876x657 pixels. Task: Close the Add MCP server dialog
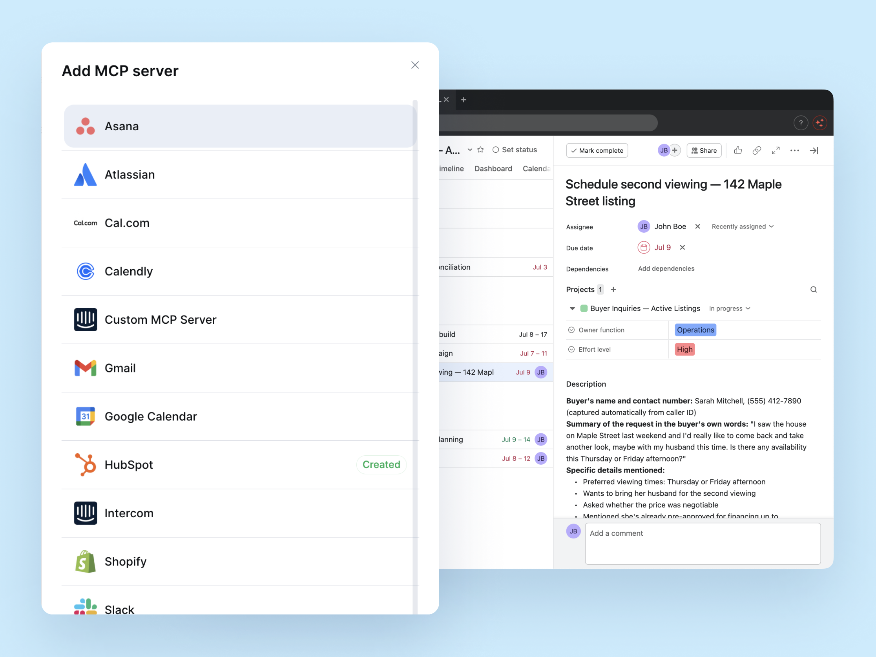click(414, 65)
